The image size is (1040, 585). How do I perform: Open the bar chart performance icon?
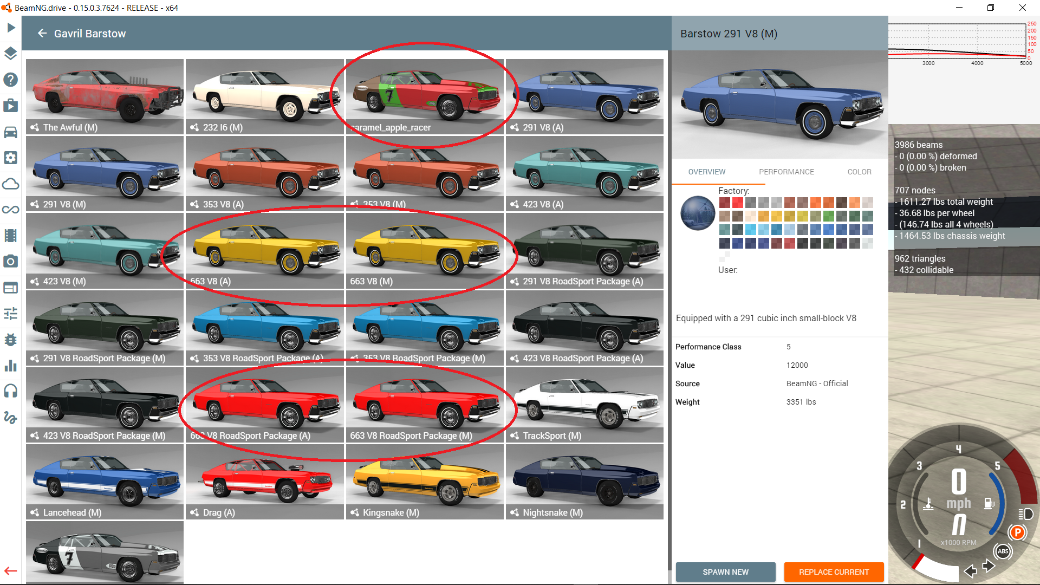click(10, 366)
